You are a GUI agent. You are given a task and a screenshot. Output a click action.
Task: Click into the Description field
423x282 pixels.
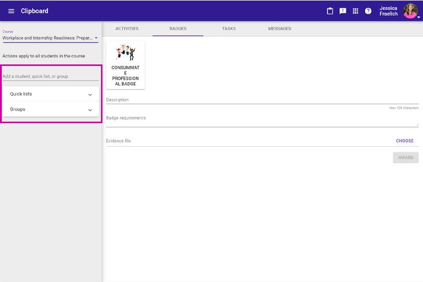262,100
